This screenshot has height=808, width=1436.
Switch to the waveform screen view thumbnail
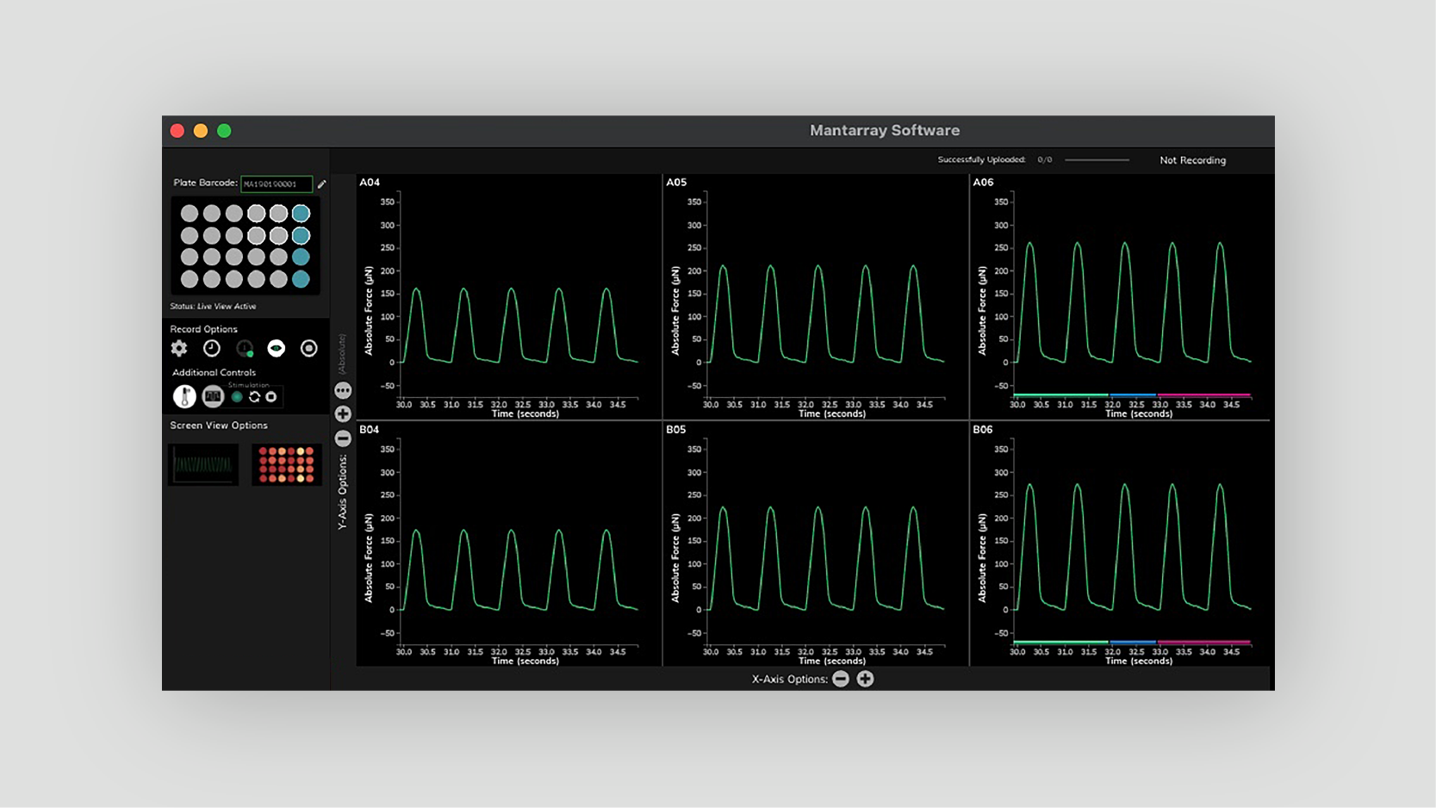tap(203, 465)
